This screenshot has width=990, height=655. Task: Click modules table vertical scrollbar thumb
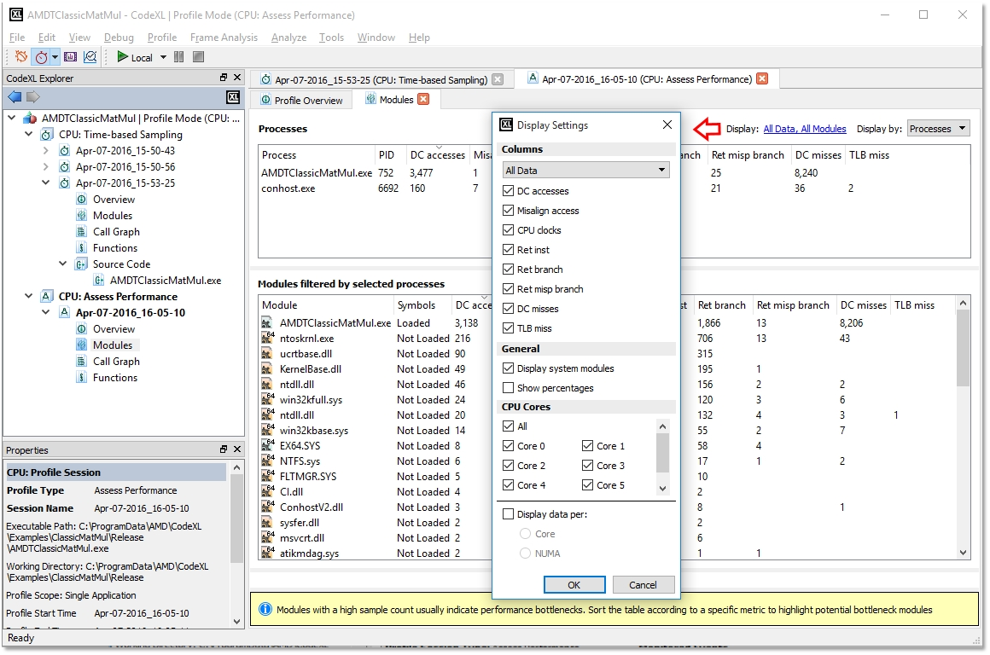(x=962, y=348)
